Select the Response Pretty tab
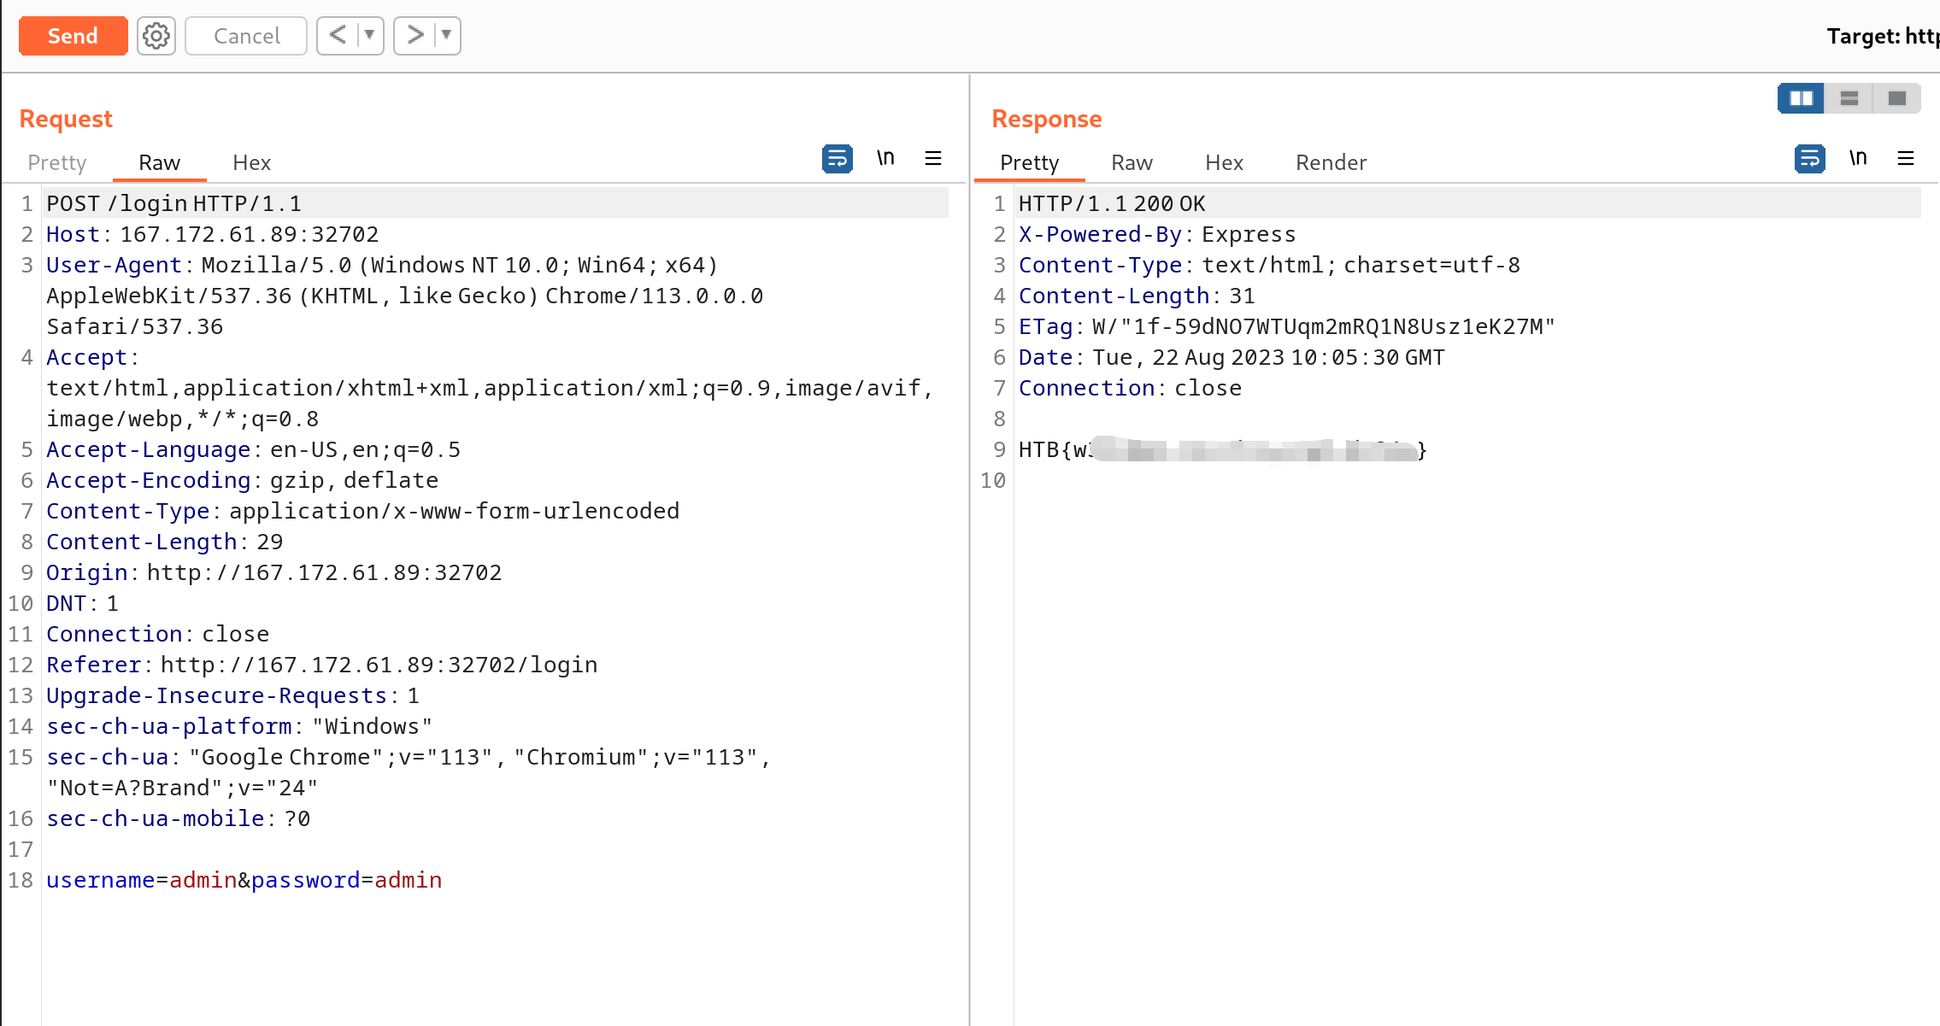1940x1026 pixels. point(1030,162)
